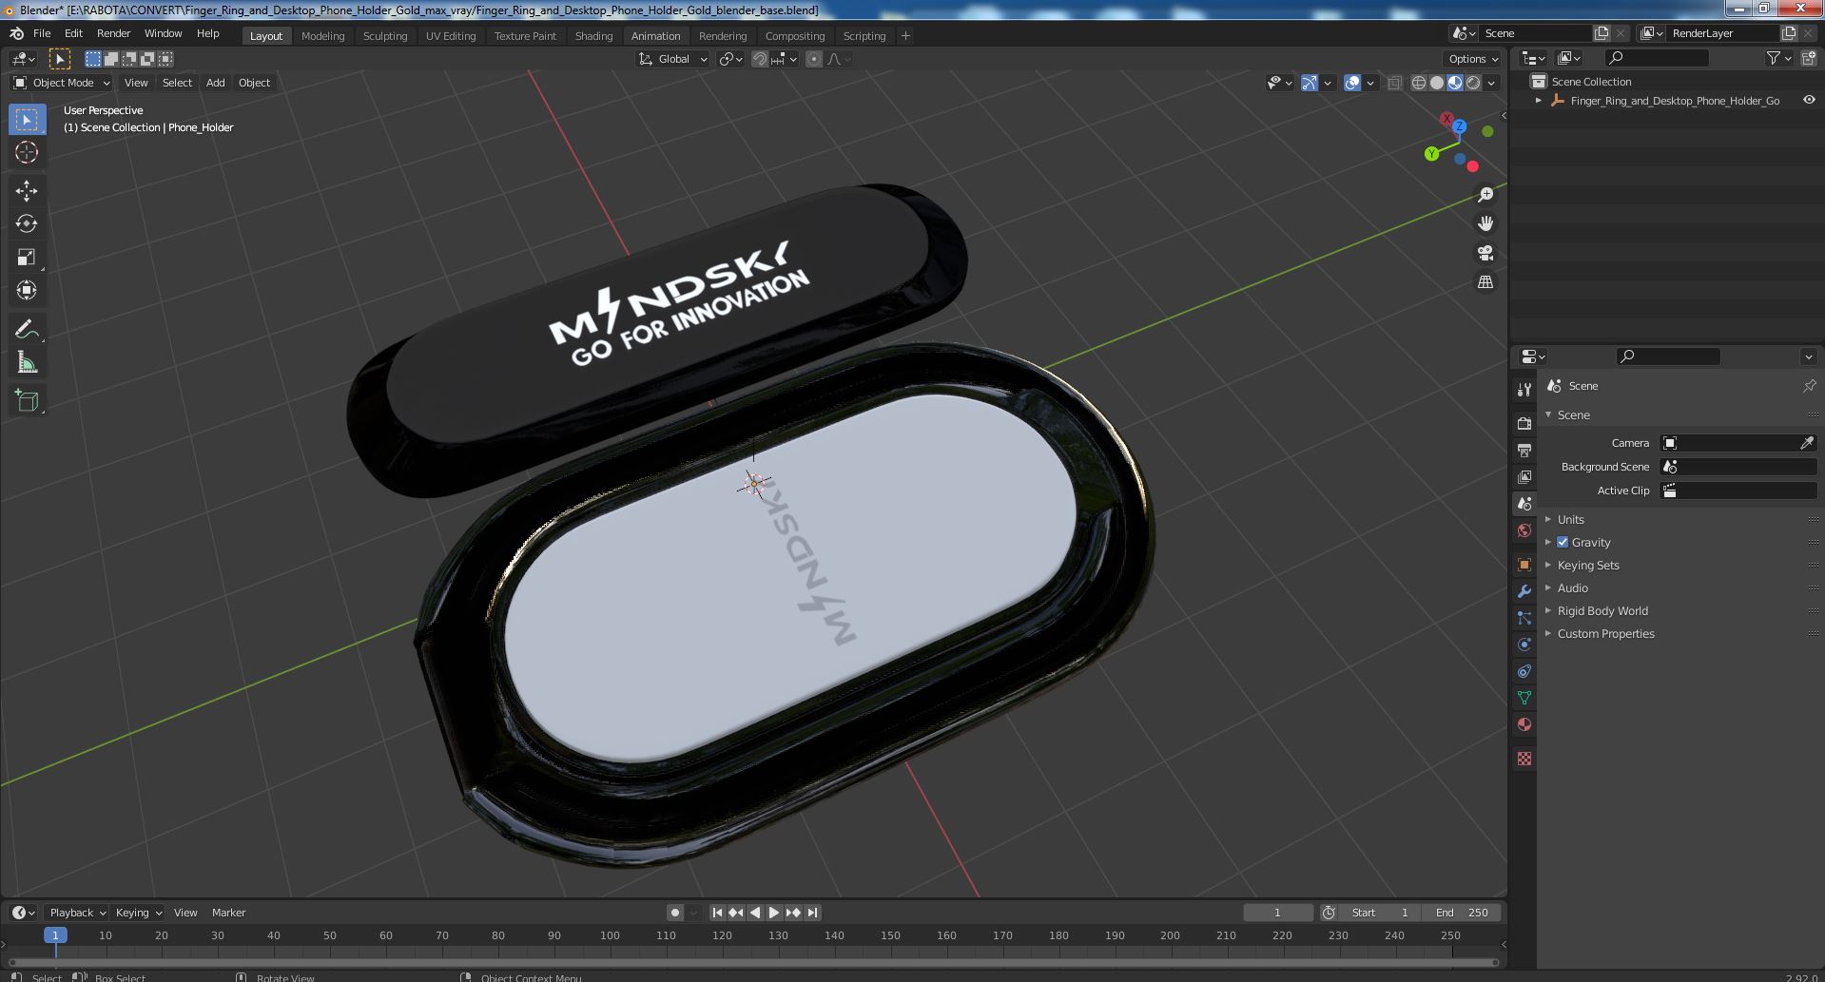Choose the Rotate tool

coord(27,224)
